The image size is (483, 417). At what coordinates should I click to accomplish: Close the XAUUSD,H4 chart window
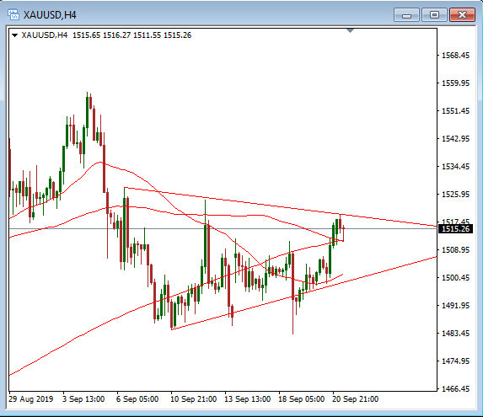pyautogui.click(x=462, y=15)
